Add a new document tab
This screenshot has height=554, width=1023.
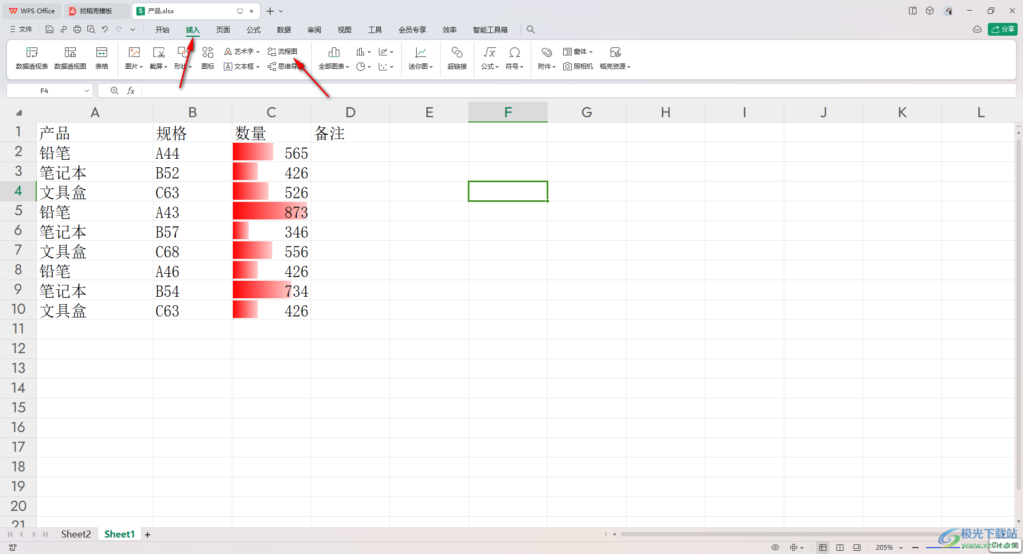point(270,11)
